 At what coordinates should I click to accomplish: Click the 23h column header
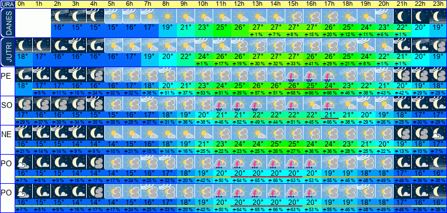(438, 4)
